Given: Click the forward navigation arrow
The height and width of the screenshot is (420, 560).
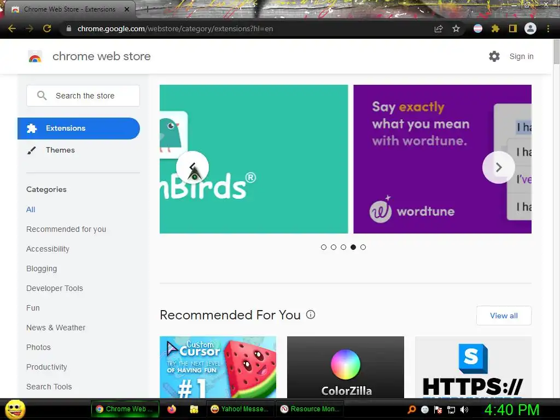Looking at the screenshot, I should (30, 28).
